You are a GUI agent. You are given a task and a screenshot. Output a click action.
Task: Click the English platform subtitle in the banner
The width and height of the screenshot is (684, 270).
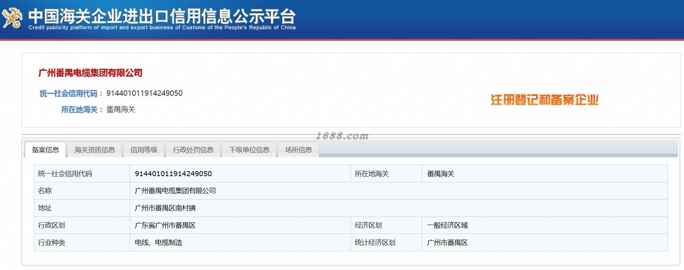pos(162,28)
